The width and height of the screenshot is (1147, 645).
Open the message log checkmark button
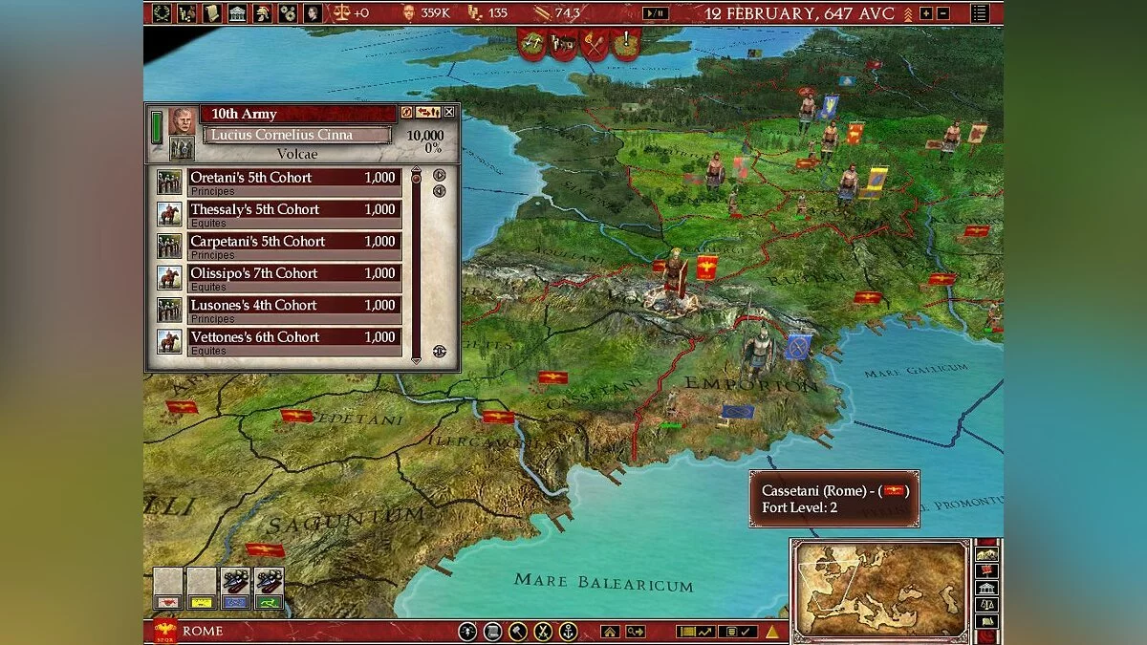click(x=738, y=632)
